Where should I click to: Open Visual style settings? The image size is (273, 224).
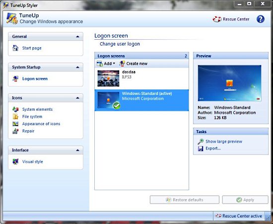[x=33, y=161]
